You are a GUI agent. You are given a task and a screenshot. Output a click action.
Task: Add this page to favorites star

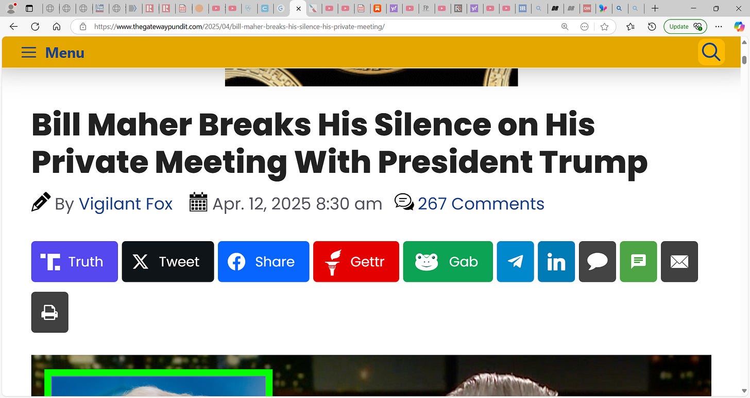click(x=604, y=27)
